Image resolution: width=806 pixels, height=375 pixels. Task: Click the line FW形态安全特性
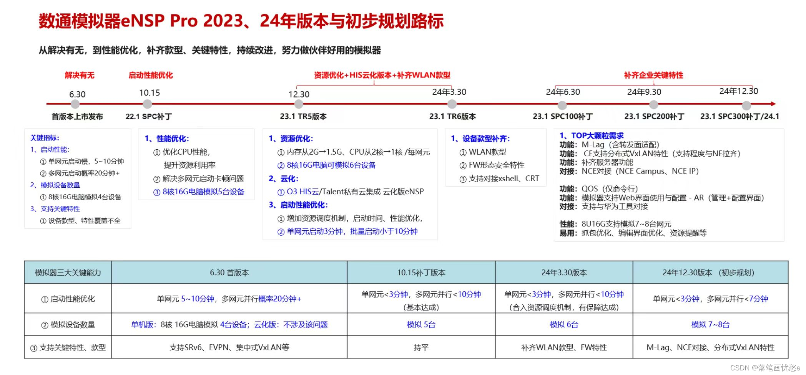point(492,165)
